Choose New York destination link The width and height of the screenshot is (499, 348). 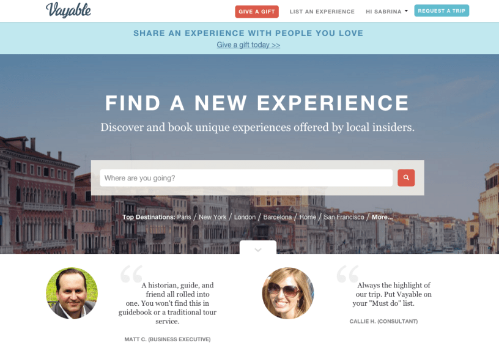(212, 217)
